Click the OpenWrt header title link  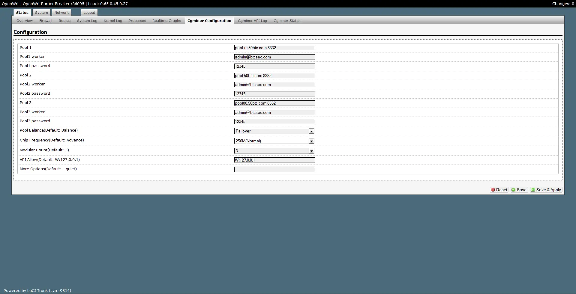pyautogui.click(x=65, y=4)
